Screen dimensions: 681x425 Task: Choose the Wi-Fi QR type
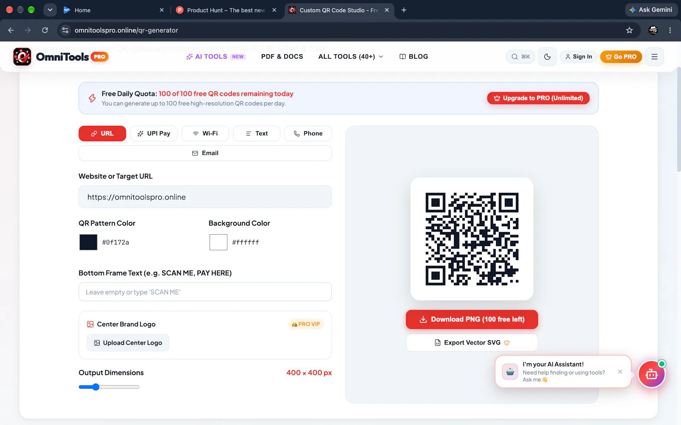(x=205, y=133)
